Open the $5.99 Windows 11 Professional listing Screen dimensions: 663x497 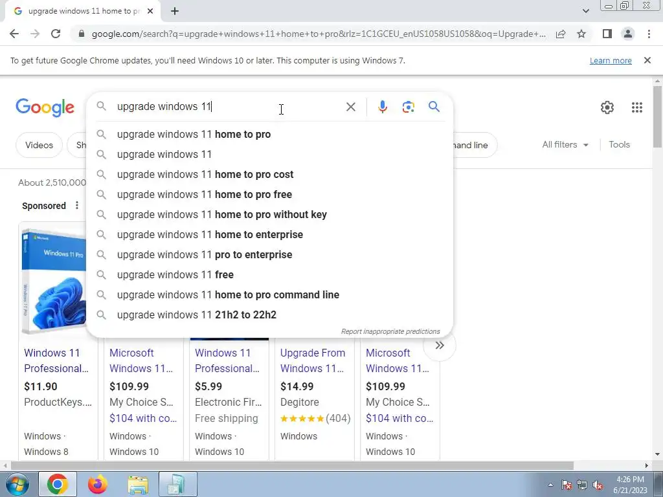click(x=227, y=360)
